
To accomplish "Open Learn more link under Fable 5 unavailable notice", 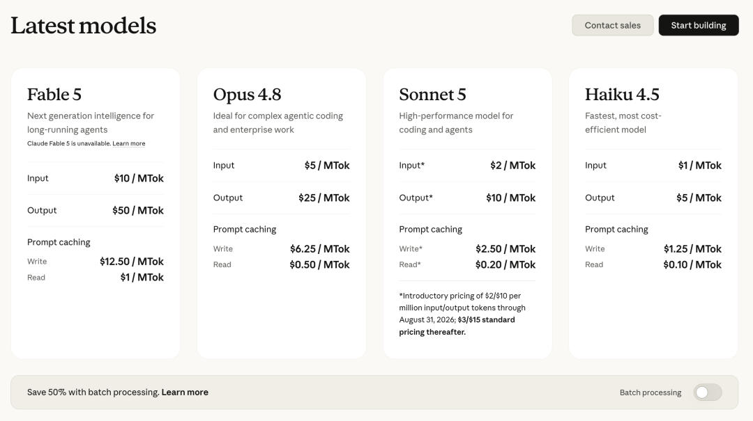I will (x=129, y=143).
